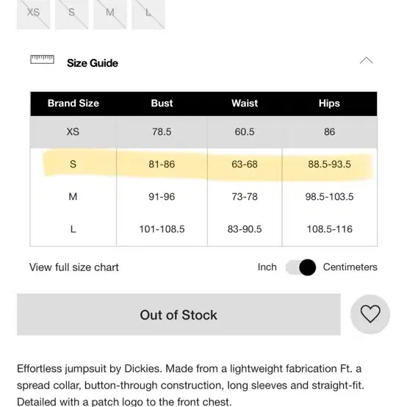Choose the crossed-out S size option
Screen dimensions: 407x407
72,13
